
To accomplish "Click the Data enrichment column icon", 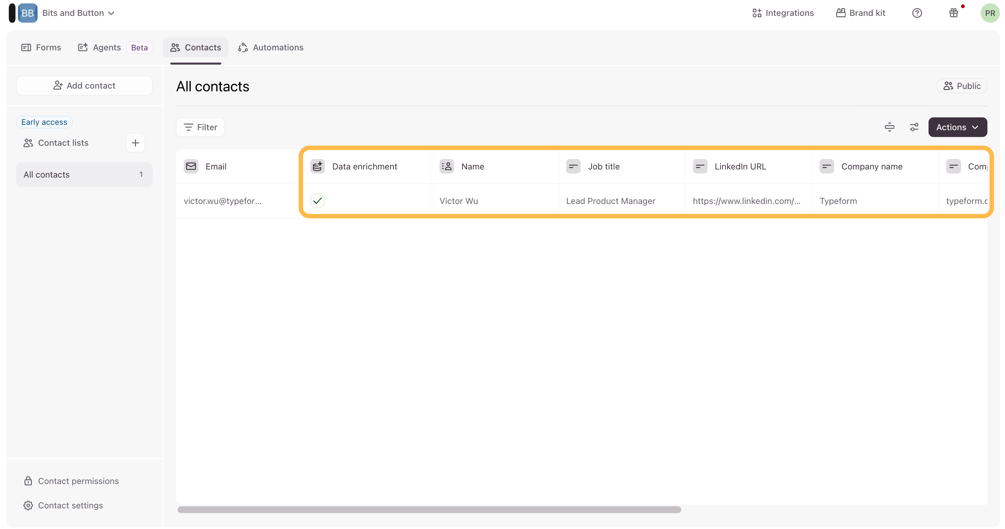I will click(318, 166).
